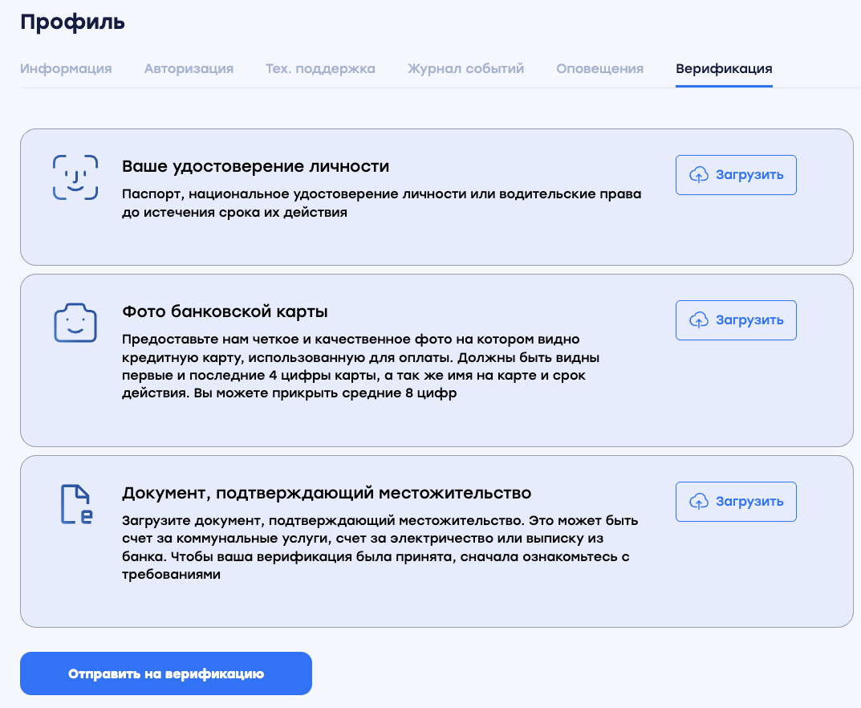Switch to the Авторизация tab
This screenshot has width=861, height=708.
pyautogui.click(x=189, y=69)
